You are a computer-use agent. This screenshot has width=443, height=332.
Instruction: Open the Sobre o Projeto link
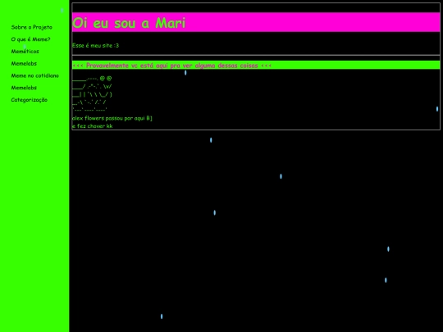click(x=32, y=27)
